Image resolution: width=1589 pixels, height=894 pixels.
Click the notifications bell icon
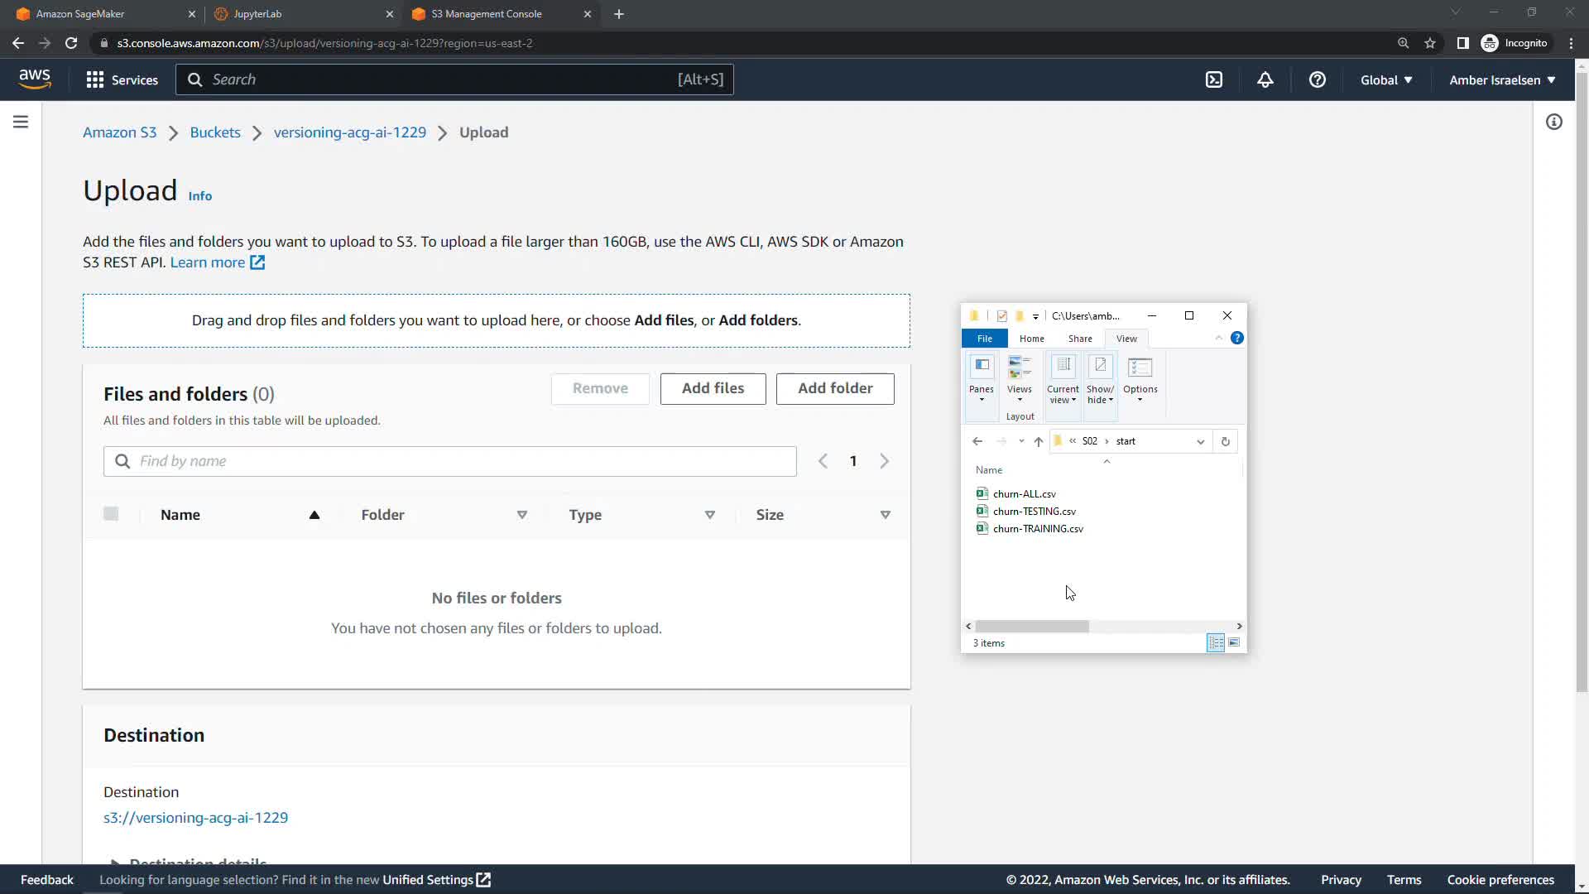coord(1265,79)
